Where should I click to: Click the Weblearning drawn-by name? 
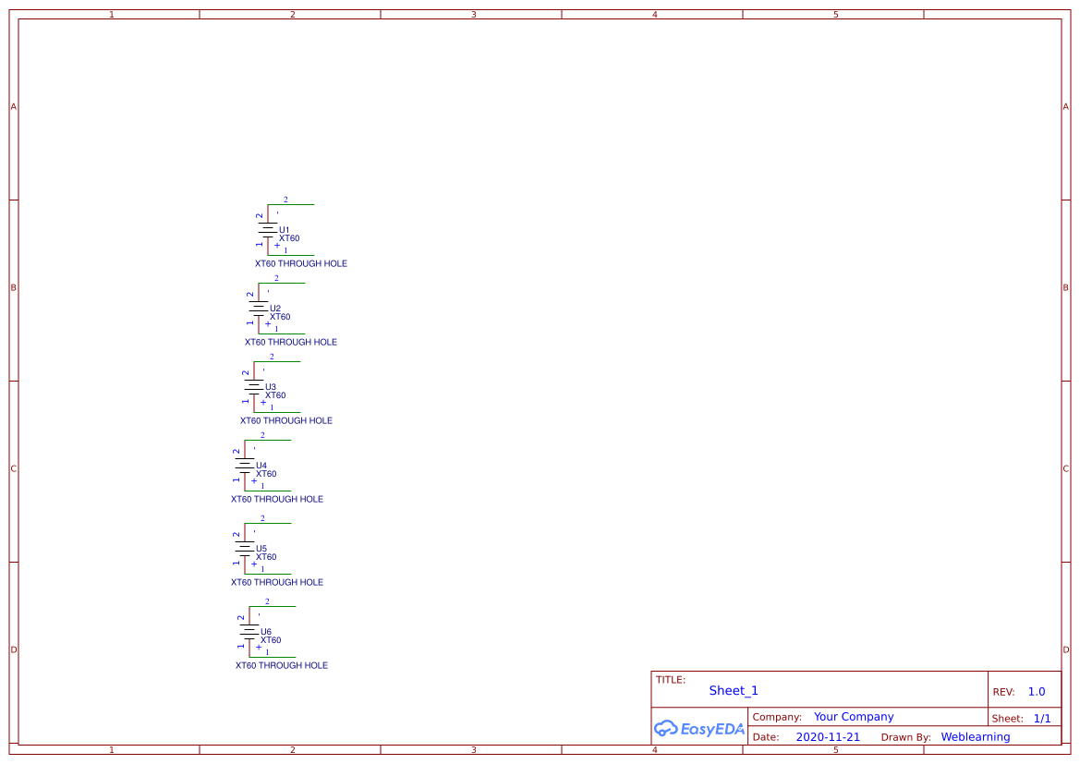point(976,736)
